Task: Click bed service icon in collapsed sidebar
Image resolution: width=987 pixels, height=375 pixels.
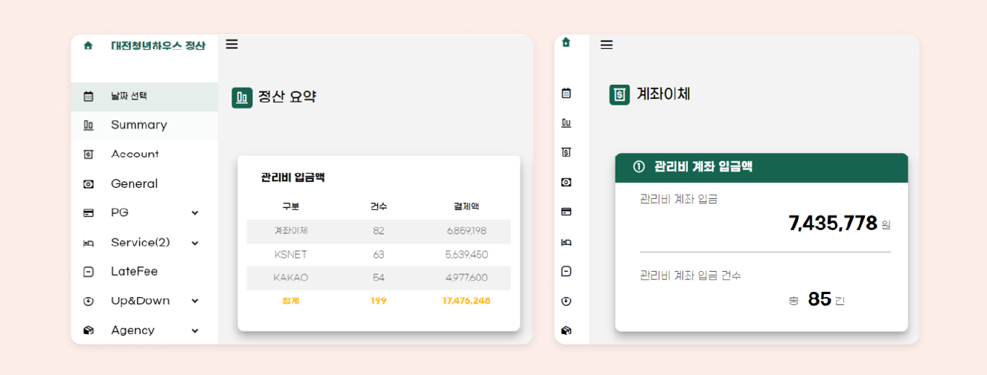Action: coord(566,242)
